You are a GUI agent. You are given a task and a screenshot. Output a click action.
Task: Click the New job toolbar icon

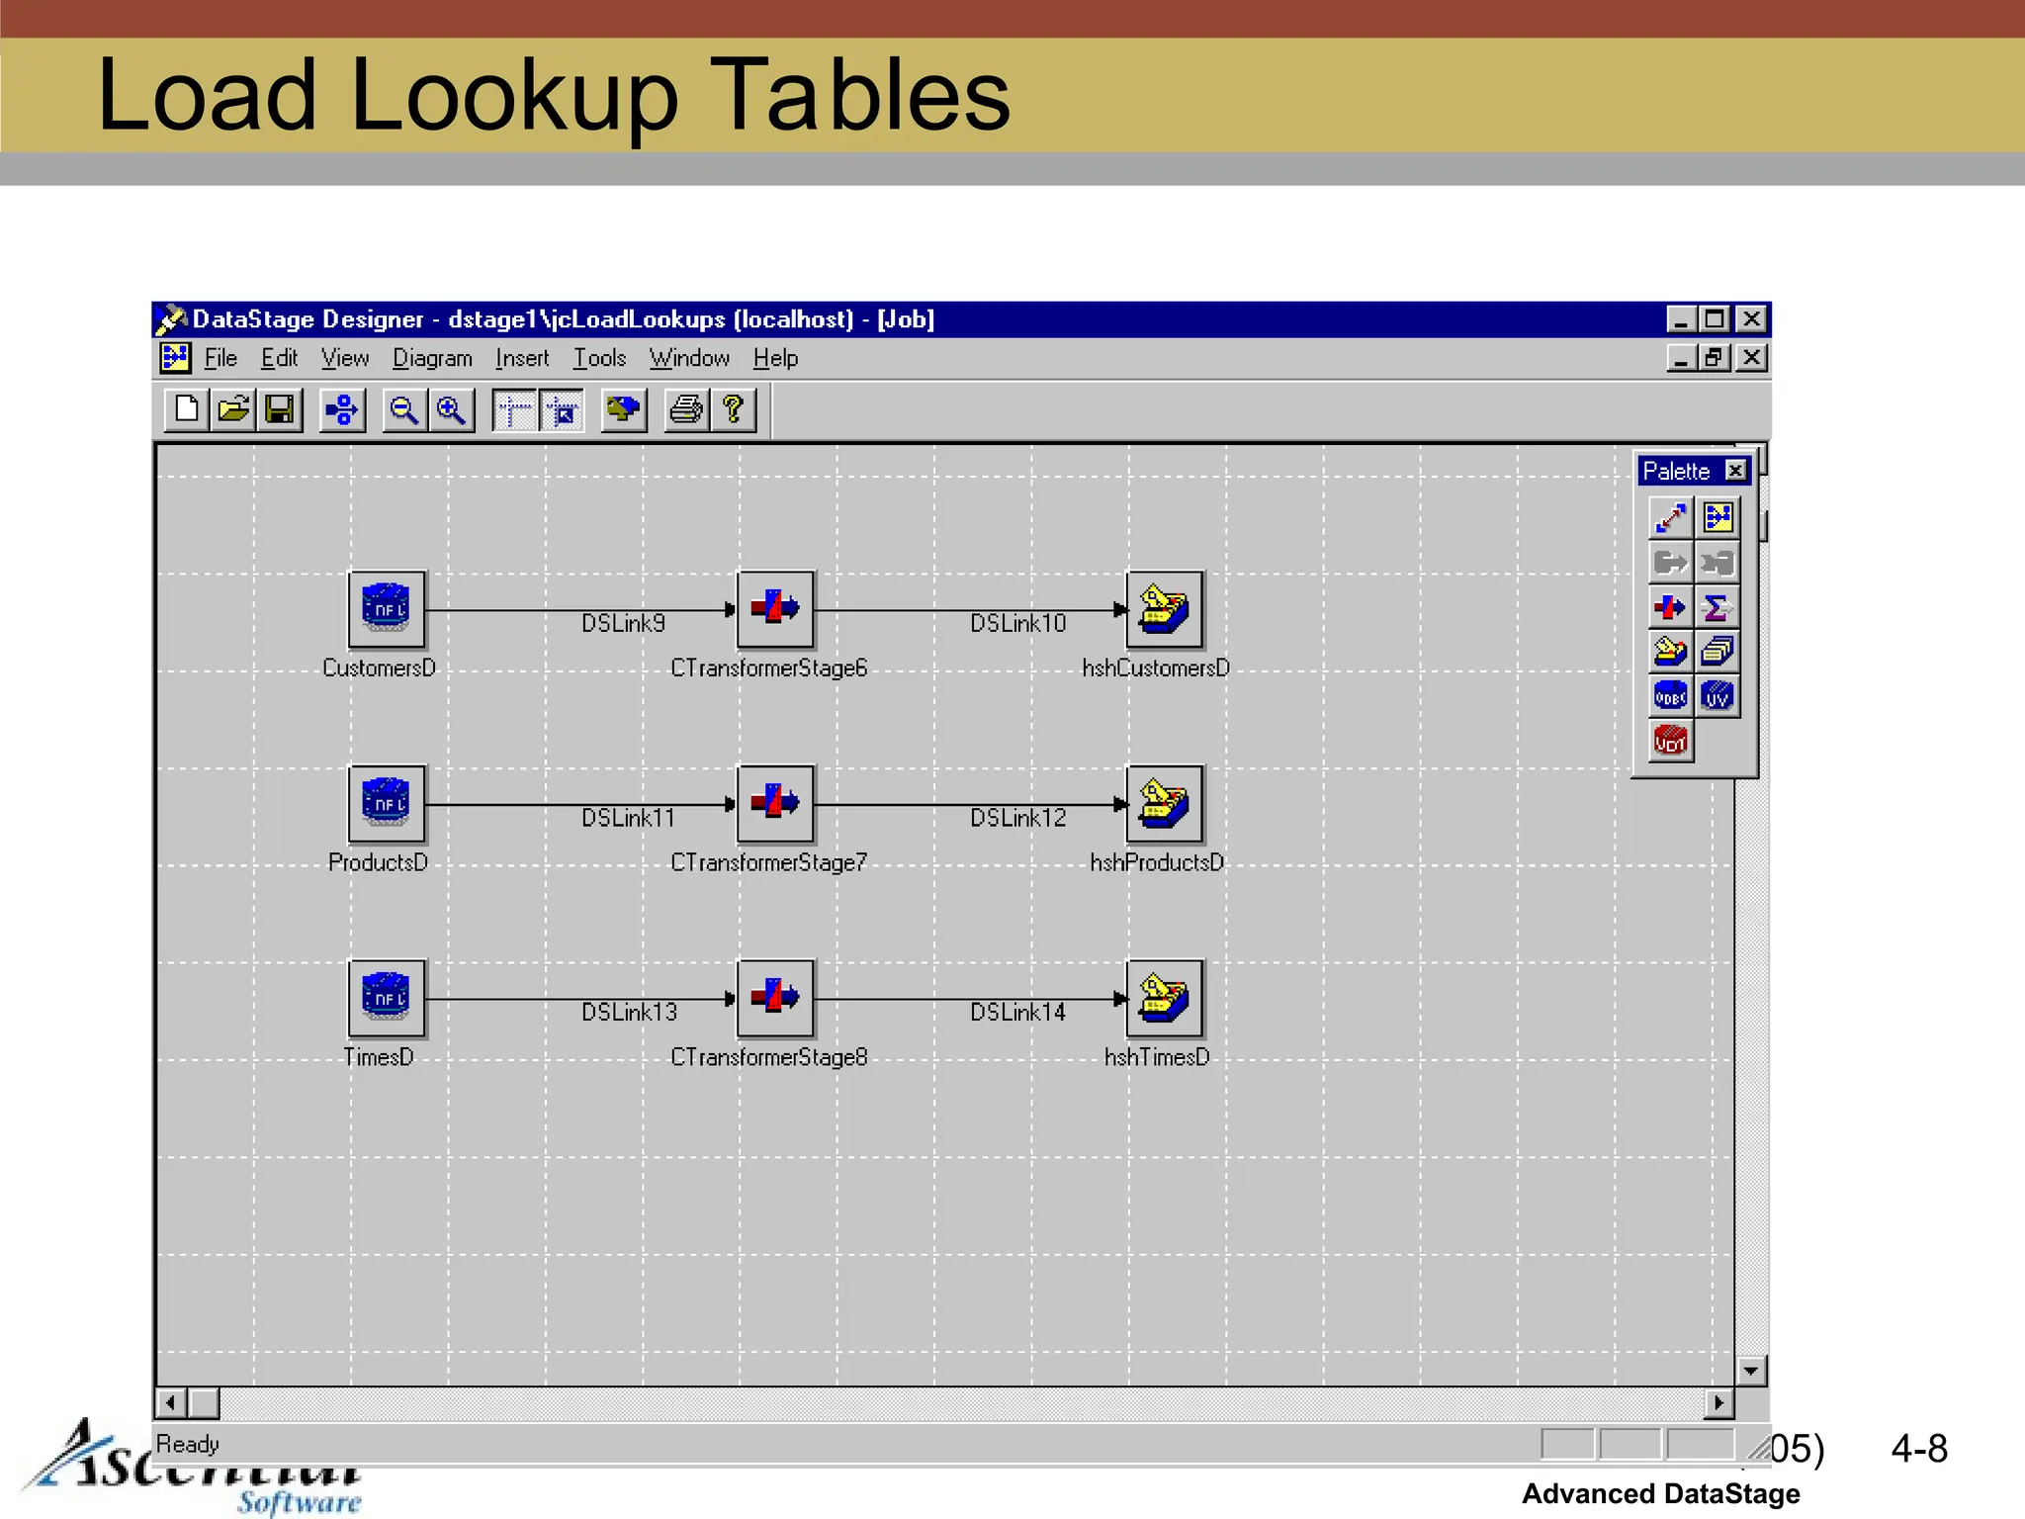186,409
